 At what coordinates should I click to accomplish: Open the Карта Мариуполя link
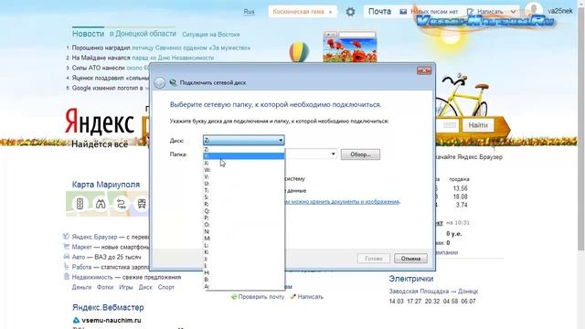pos(106,185)
